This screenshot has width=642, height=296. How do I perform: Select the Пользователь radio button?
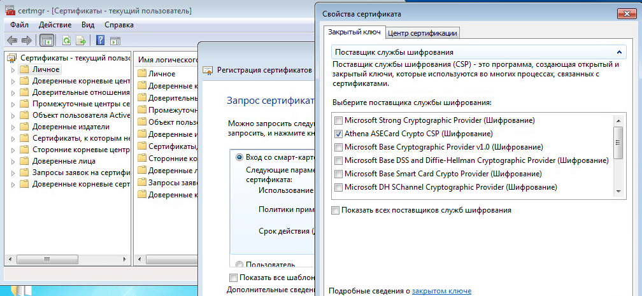(x=239, y=264)
